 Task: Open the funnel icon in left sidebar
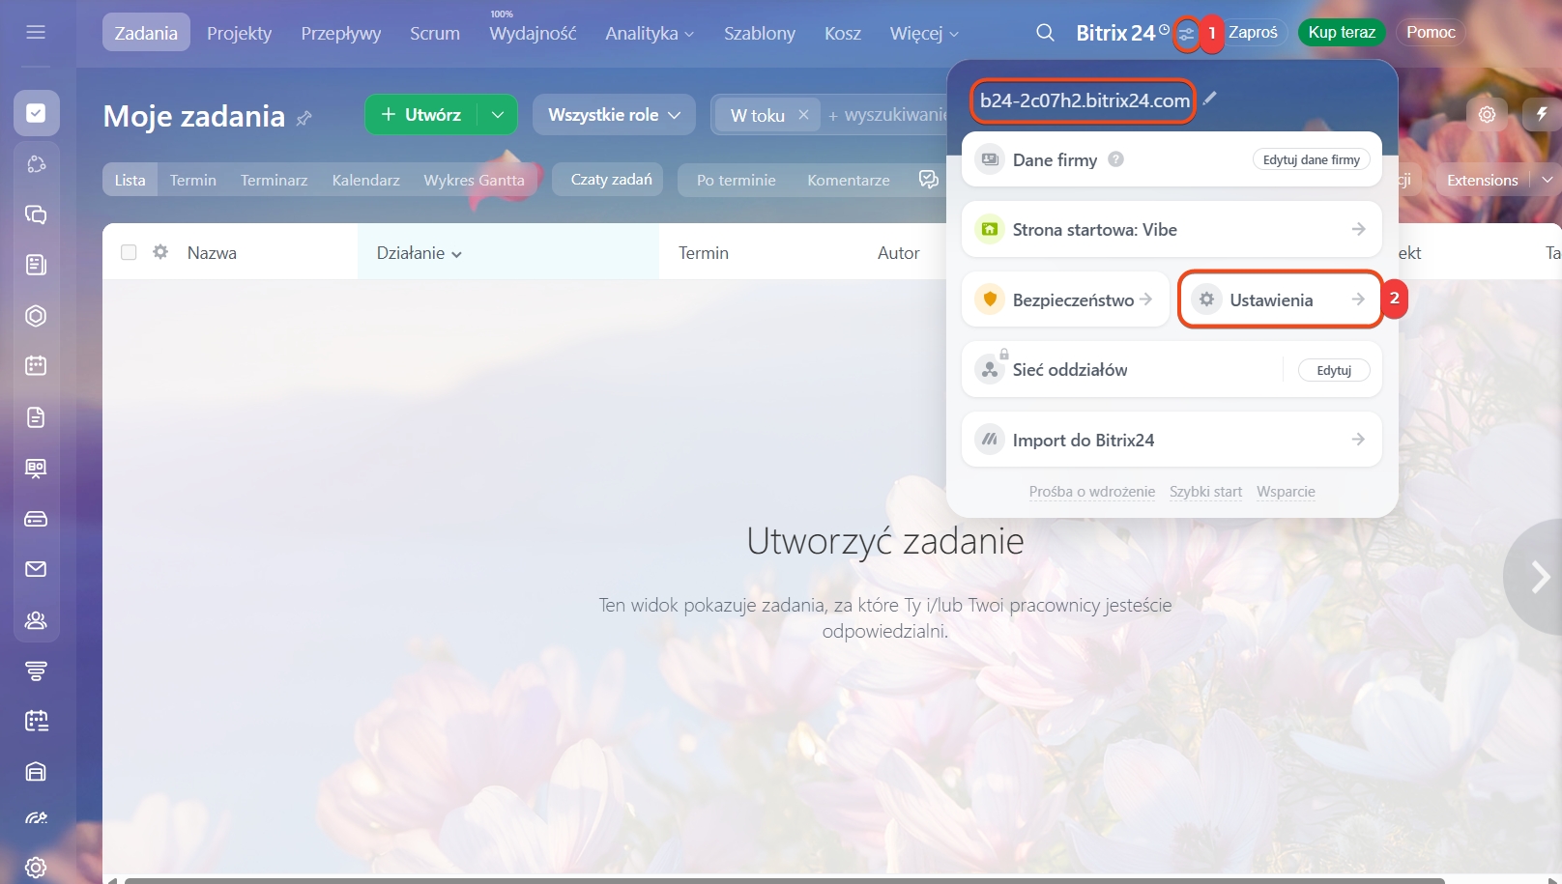click(x=36, y=670)
